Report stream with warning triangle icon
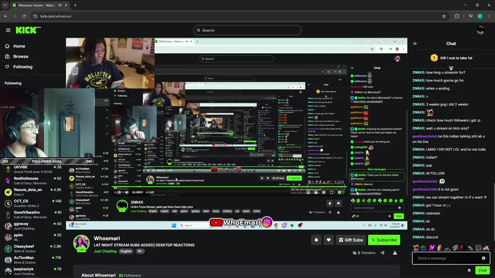Viewport: 495px width, 278px height. 395,253
